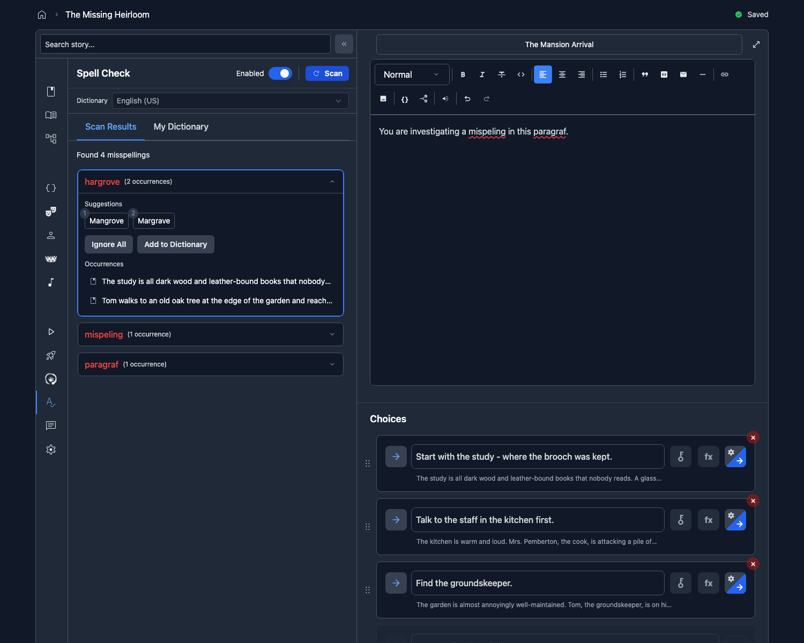This screenshot has height=643, width=804.
Task: Enable the Spell Check toggle
Action: point(280,73)
